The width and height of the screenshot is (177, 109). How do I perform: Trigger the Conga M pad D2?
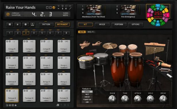(47, 46)
